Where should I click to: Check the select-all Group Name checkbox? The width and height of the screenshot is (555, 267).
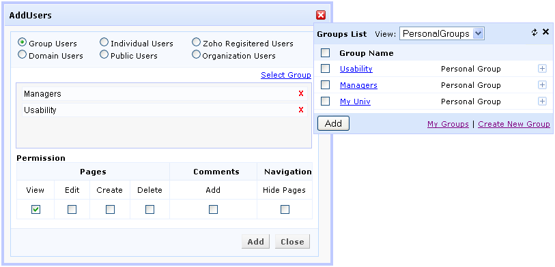325,53
